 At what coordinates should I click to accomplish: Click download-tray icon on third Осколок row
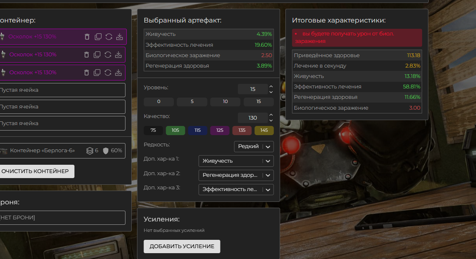(118, 72)
